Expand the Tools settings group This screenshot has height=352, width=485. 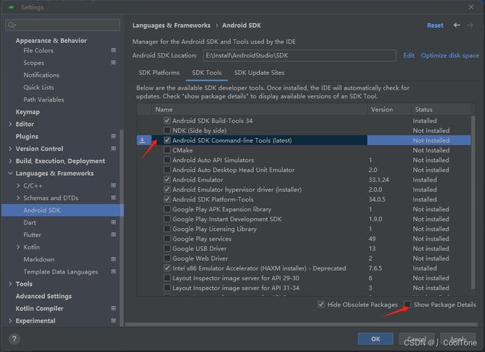10,284
